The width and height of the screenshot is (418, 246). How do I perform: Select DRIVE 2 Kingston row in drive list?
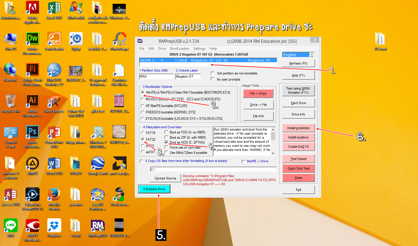[208, 60]
